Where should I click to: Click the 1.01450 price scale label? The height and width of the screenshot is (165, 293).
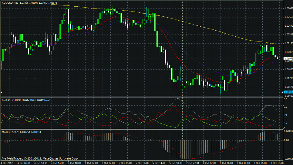[x=288, y=96]
